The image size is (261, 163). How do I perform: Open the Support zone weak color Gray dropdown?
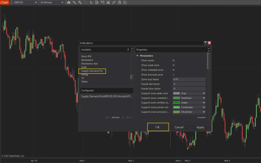(x=189, y=93)
